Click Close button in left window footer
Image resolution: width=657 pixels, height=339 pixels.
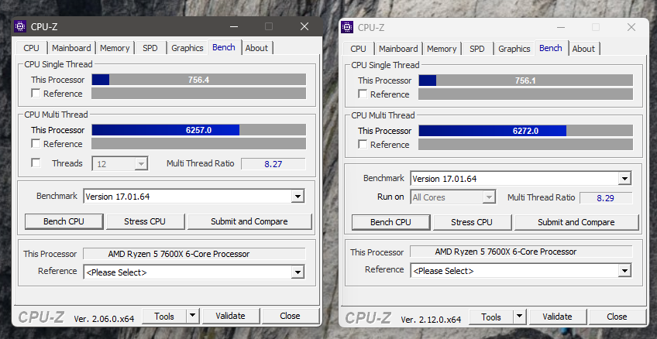click(x=290, y=316)
